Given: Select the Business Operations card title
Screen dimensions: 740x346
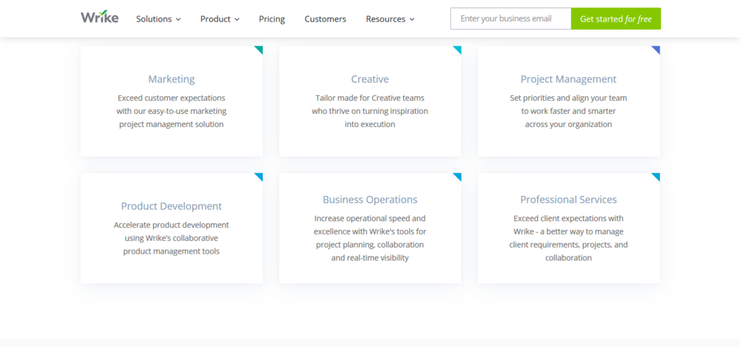Looking at the screenshot, I should 370,200.
